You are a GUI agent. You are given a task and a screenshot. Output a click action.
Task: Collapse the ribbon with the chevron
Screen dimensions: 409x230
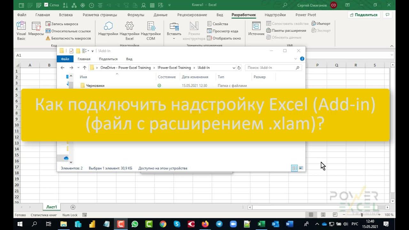pos(392,46)
